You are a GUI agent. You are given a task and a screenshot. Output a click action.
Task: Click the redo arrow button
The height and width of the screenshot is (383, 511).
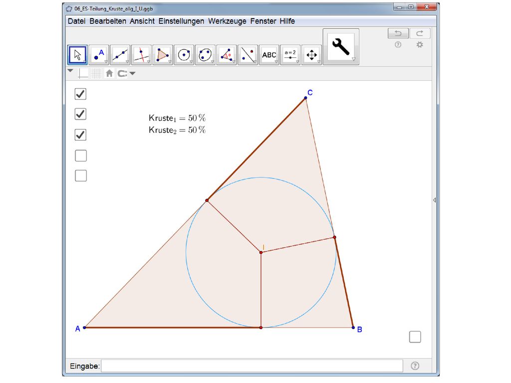point(420,33)
